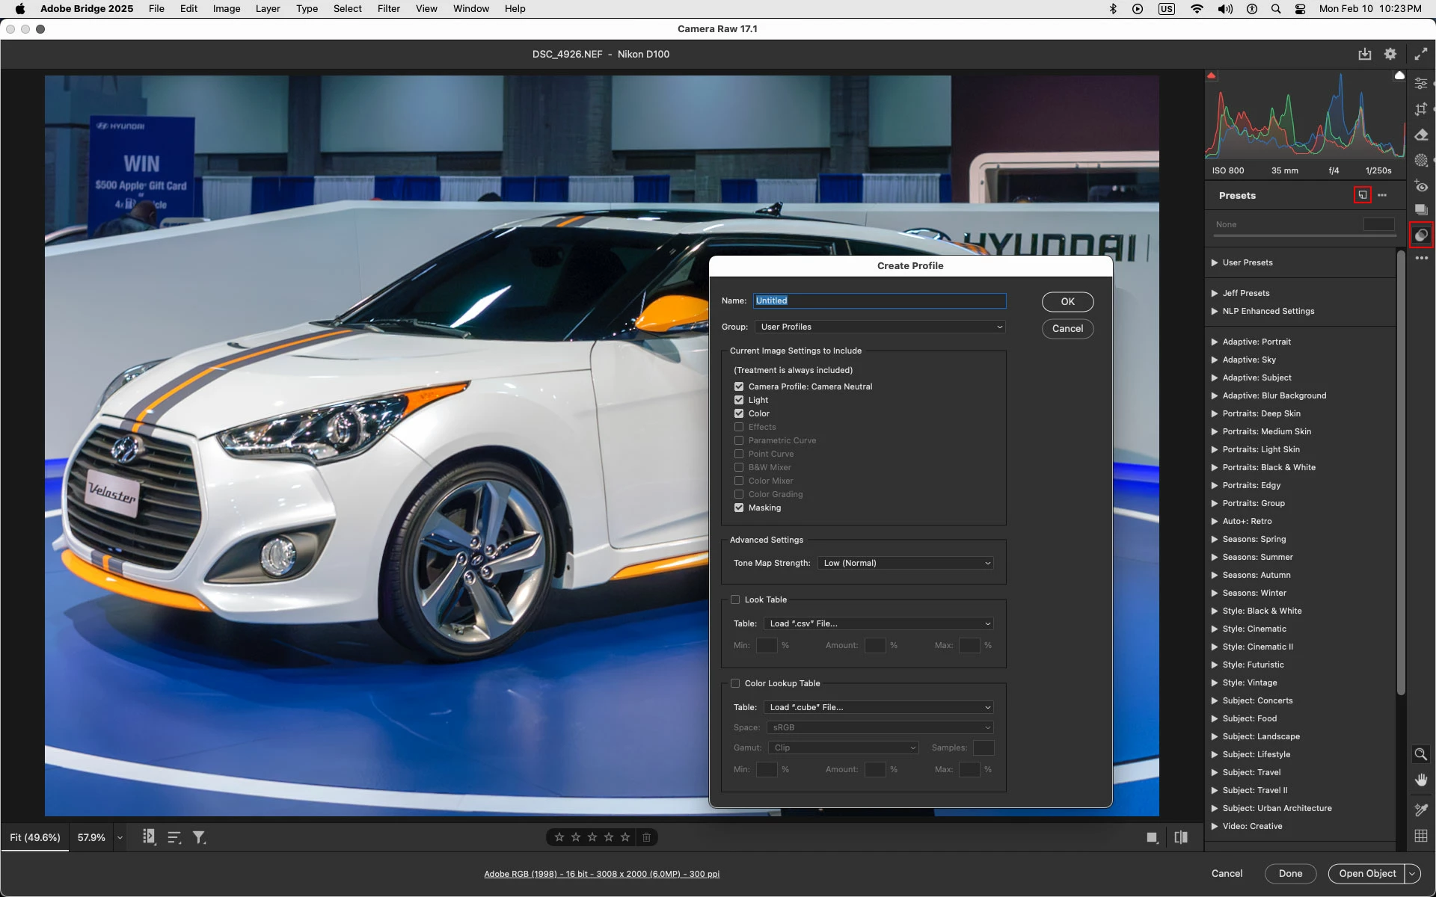This screenshot has width=1436, height=897.
Task: Click the Save image download icon
Action: point(1365,54)
